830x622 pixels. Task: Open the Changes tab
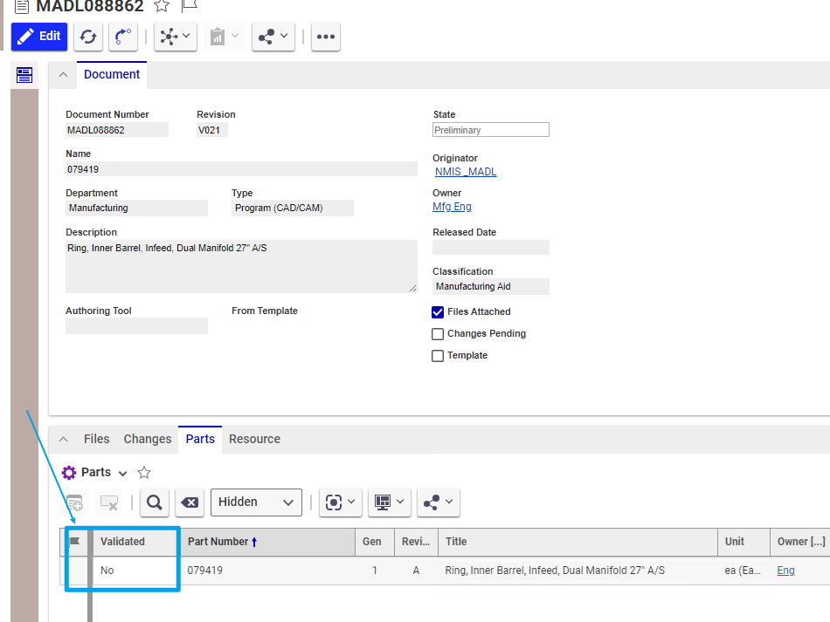147,439
